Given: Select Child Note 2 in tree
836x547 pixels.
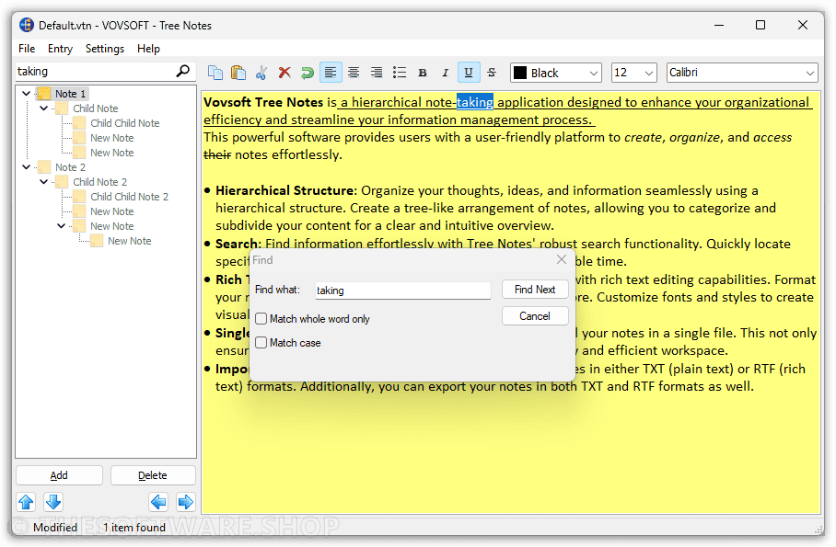Looking at the screenshot, I should coord(99,182).
